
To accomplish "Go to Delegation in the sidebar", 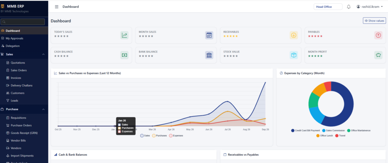I will [x=24, y=46].
